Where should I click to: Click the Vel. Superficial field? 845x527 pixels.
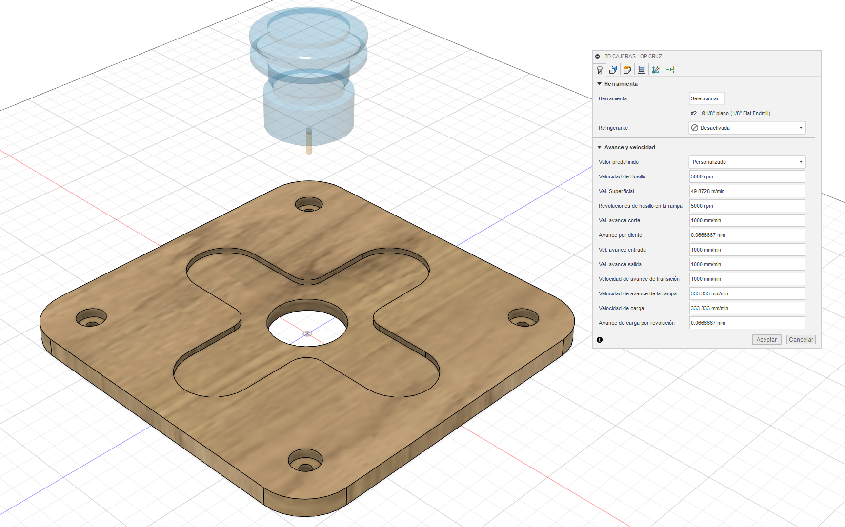[747, 191]
